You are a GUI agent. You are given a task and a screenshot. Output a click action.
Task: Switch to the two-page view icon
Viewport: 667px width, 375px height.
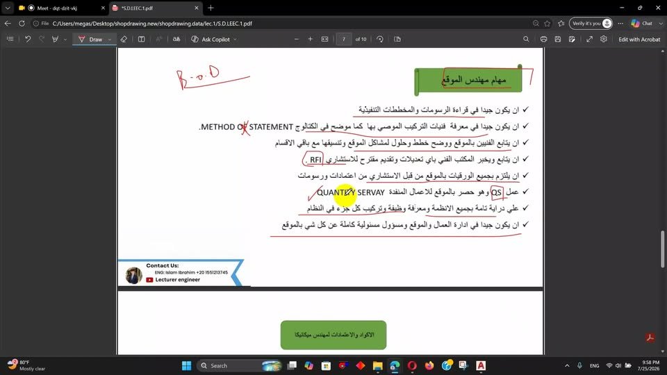(x=397, y=39)
